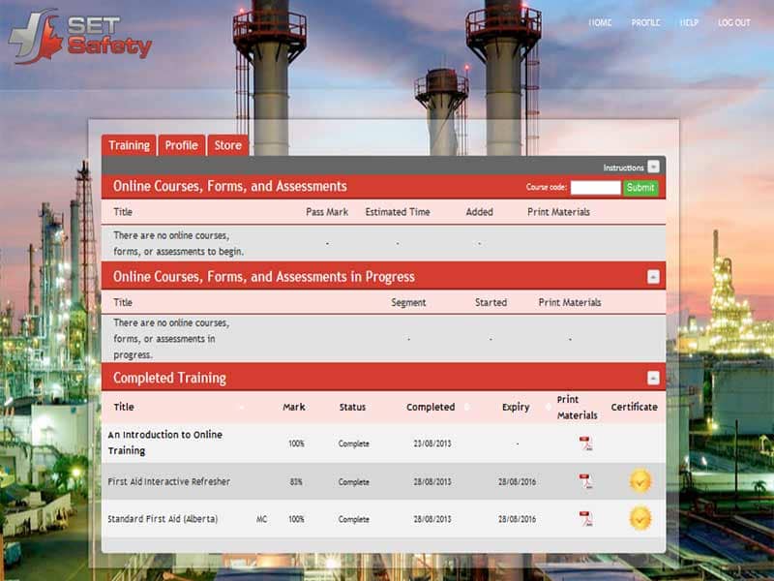774x581 pixels.
Task: Click the Segment column header
Action: pyautogui.click(x=408, y=302)
